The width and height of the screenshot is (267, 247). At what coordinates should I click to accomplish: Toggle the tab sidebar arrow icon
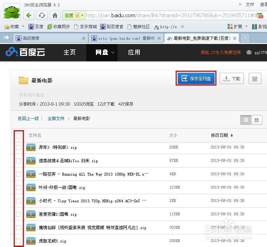click(x=6, y=37)
